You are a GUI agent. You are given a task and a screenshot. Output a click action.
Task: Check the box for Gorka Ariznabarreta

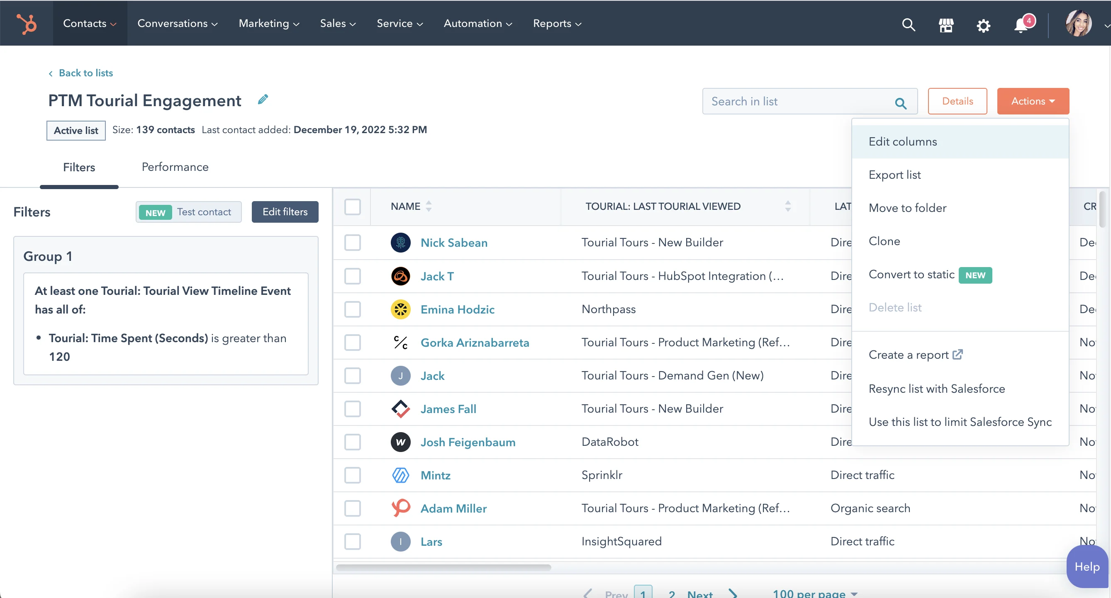coord(352,342)
